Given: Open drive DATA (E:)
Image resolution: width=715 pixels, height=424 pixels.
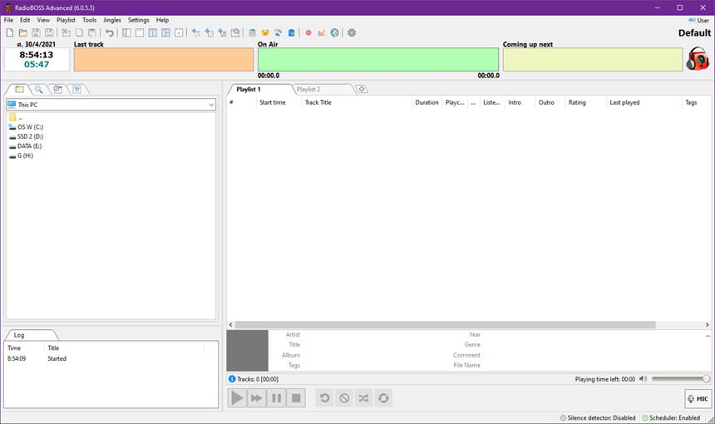Looking at the screenshot, I should pos(26,145).
